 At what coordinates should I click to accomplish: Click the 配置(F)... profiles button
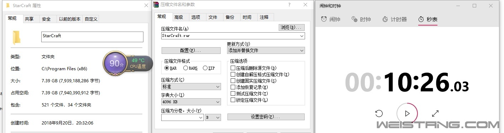tap(191, 50)
